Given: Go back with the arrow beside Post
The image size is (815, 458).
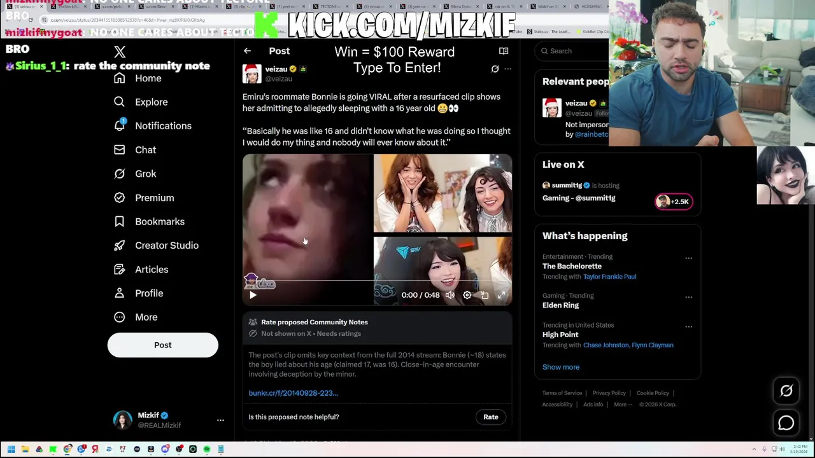Looking at the screenshot, I should coord(247,51).
